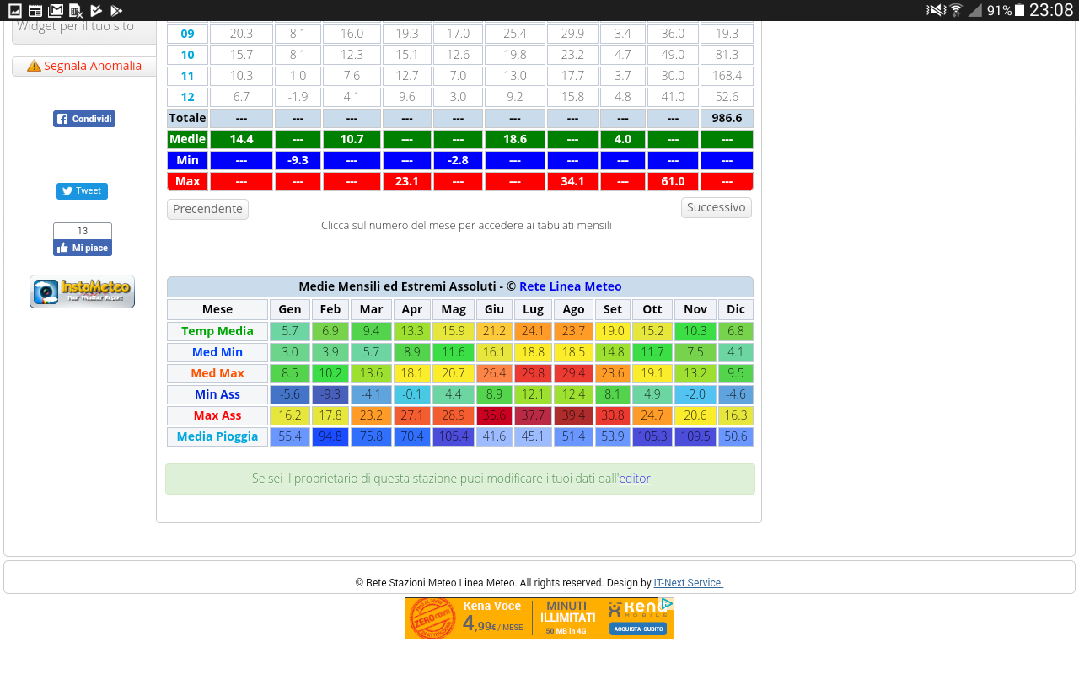
Task: Click the Kena Voce advertisement banner
Action: tap(531, 618)
